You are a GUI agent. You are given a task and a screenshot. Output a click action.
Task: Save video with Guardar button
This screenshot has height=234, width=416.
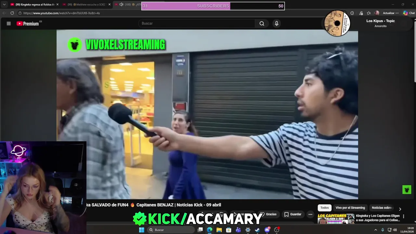tap(293, 214)
